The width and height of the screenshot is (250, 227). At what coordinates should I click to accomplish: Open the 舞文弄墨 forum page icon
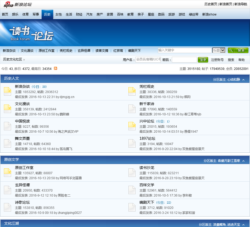click(7, 143)
